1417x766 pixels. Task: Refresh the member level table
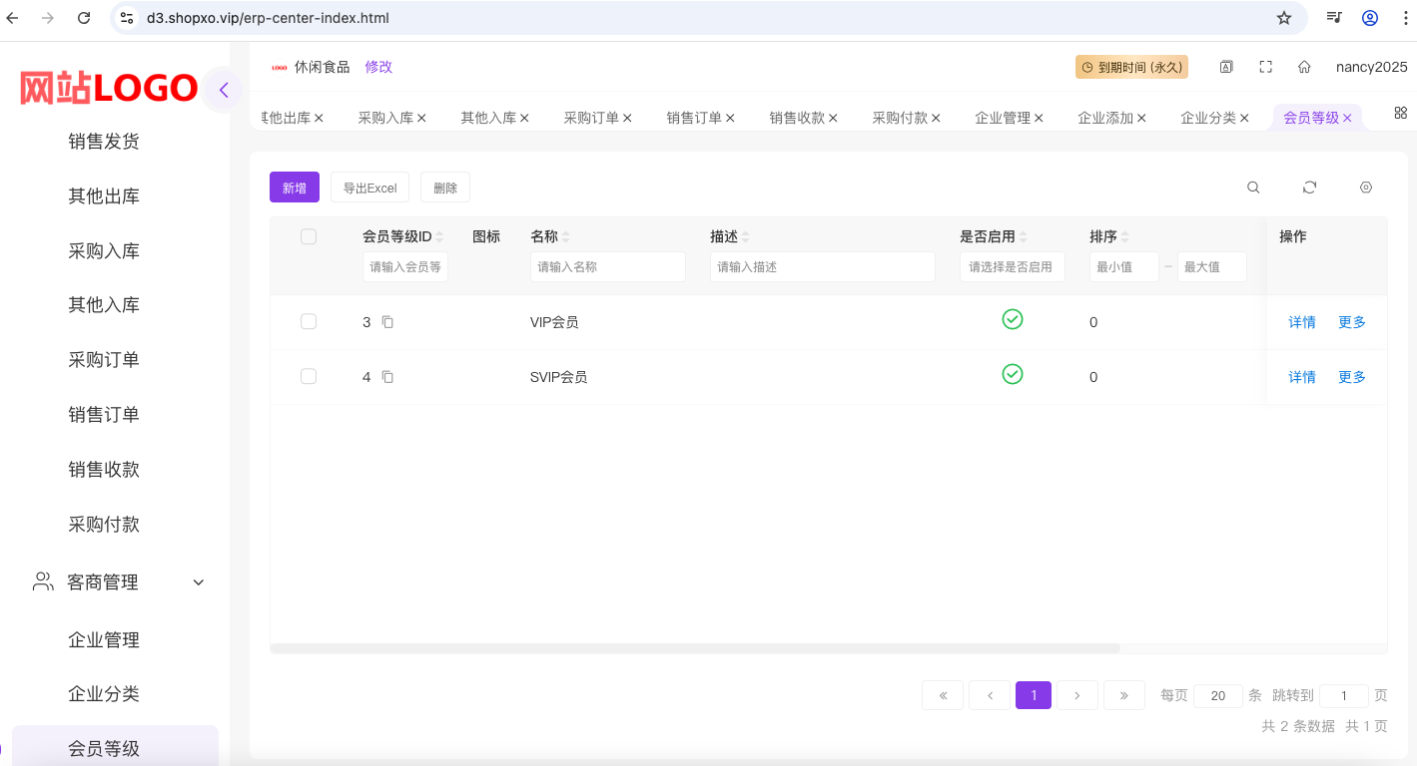[x=1310, y=188]
